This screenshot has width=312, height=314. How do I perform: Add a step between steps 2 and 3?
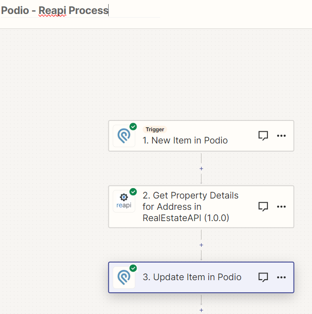click(x=201, y=245)
